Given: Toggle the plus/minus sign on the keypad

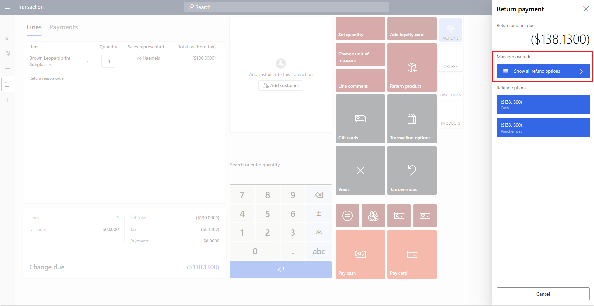Looking at the screenshot, I should [x=319, y=213].
